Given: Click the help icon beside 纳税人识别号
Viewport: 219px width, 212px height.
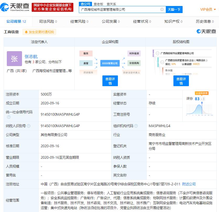Looking at the screenshot, I should point(29,126).
